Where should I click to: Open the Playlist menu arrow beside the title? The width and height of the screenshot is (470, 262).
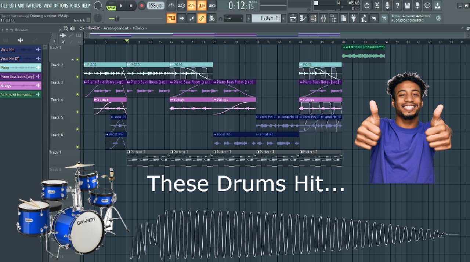point(82,28)
